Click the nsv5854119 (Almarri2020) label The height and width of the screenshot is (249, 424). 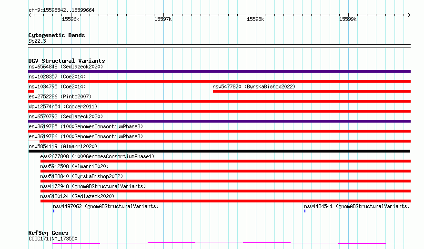pos(63,146)
